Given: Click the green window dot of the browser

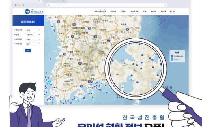Looking at the screenshot, I should click(x=23, y=5).
